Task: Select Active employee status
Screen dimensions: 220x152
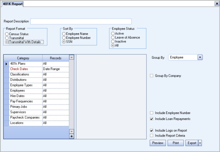Action: (x=113, y=34)
